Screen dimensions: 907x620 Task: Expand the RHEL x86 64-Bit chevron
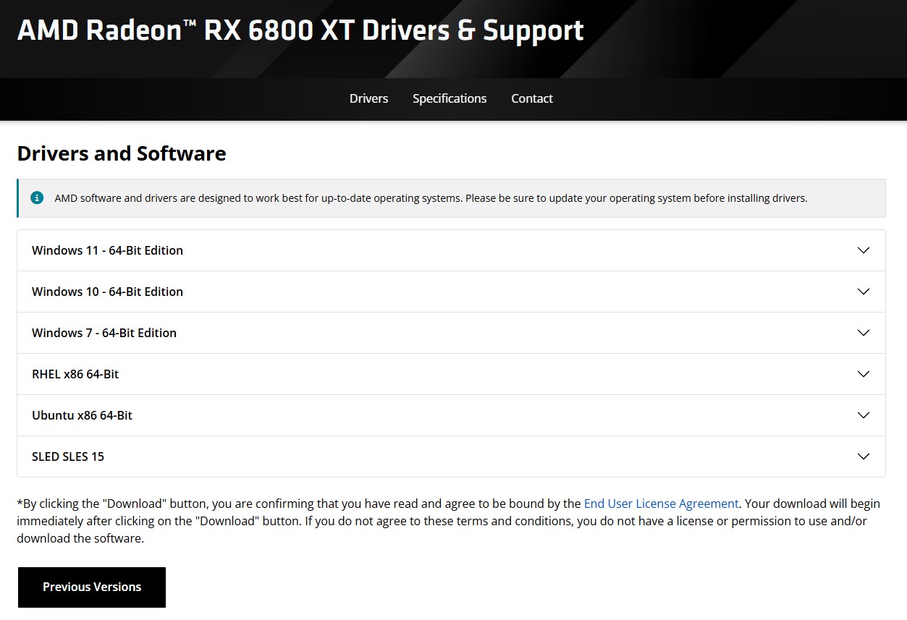pos(863,374)
